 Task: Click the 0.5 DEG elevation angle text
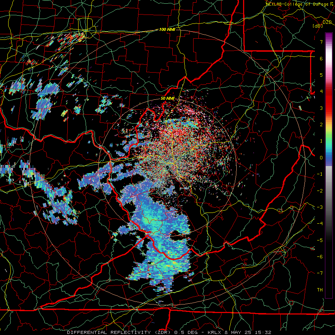(x=187, y=332)
